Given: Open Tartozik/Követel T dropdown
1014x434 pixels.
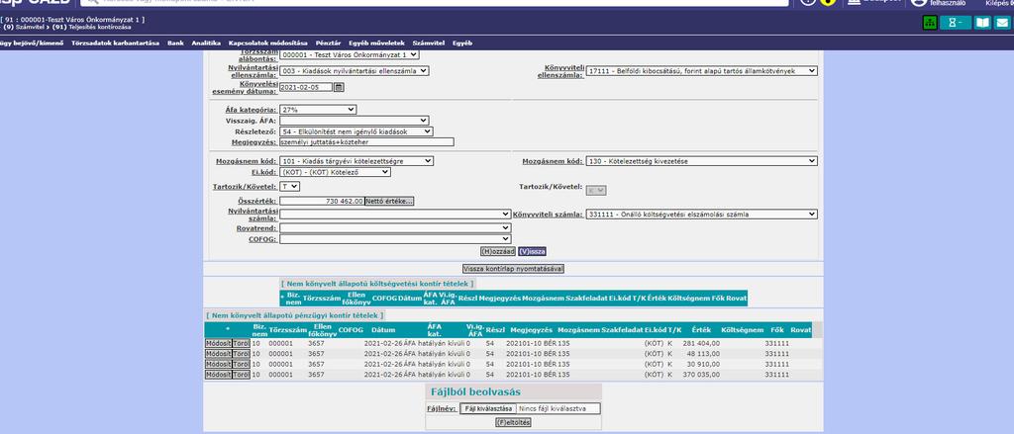Looking at the screenshot, I should click(x=290, y=186).
